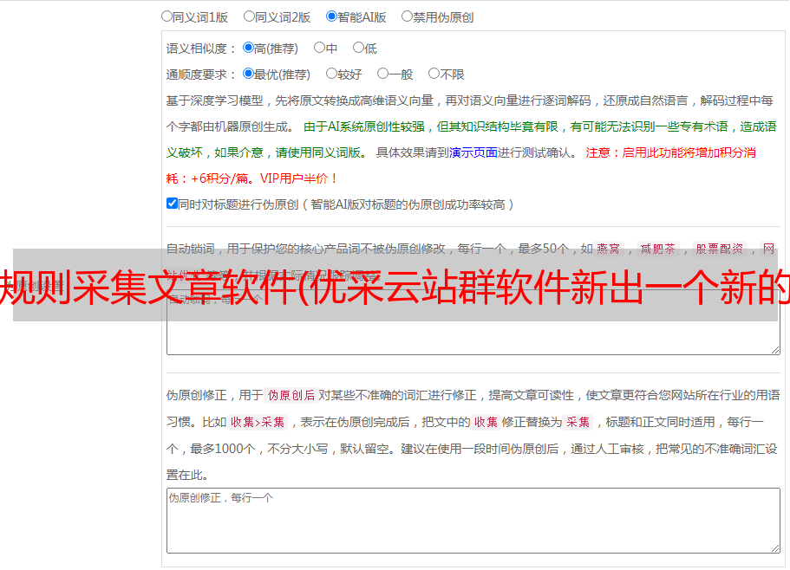Screen dimensions: 790x570
Task: Select the 同义词2版 radio option
Action: pos(249,16)
